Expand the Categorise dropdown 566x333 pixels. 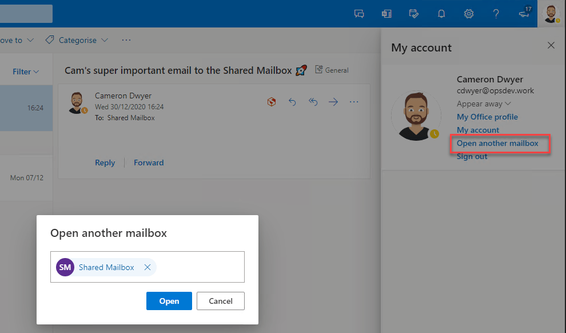coord(77,40)
